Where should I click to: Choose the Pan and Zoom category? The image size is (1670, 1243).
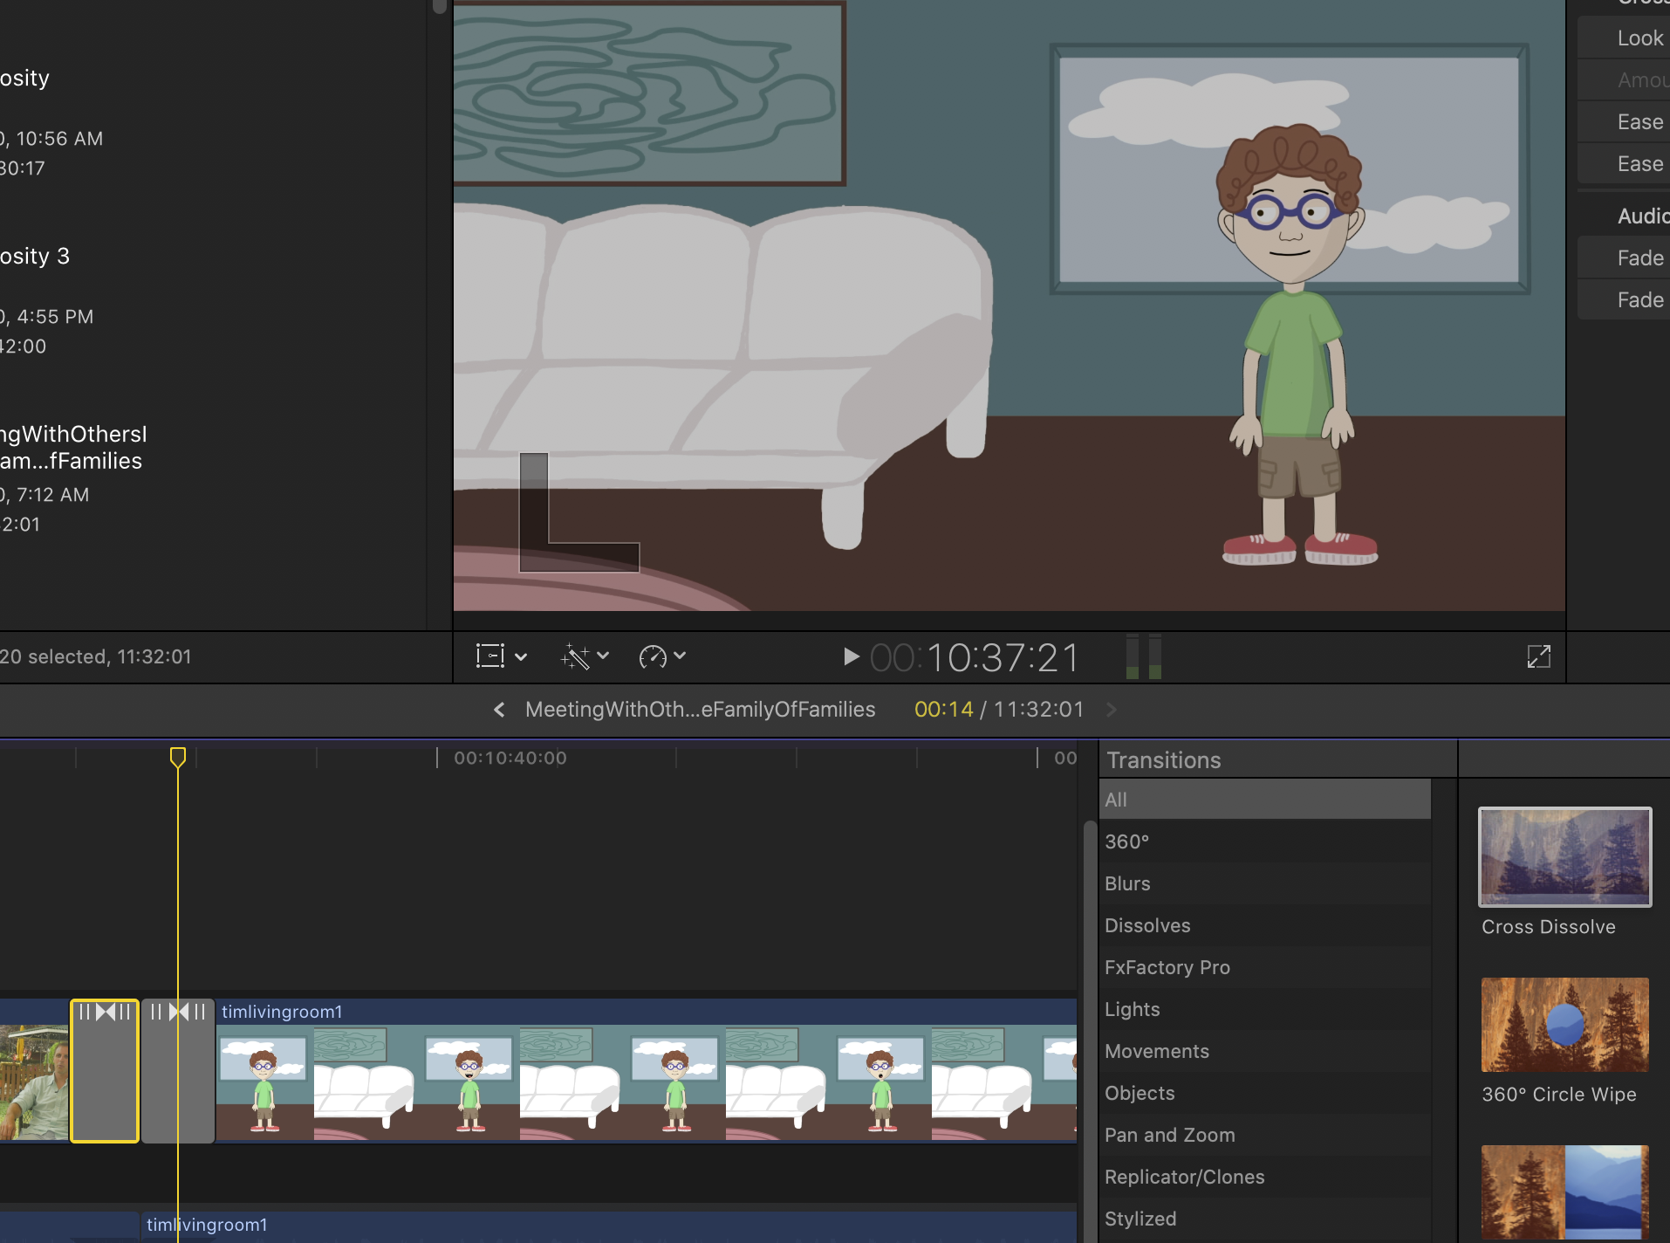tap(1169, 1135)
